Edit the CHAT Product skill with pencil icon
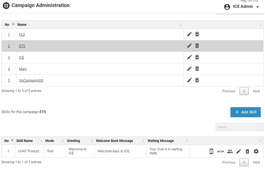This screenshot has height=170, width=265. pyautogui.click(x=239, y=151)
